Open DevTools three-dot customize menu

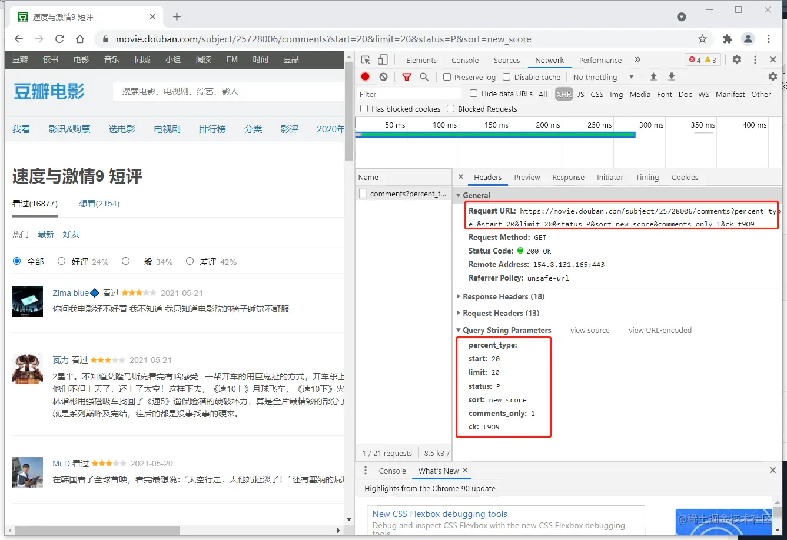755,59
